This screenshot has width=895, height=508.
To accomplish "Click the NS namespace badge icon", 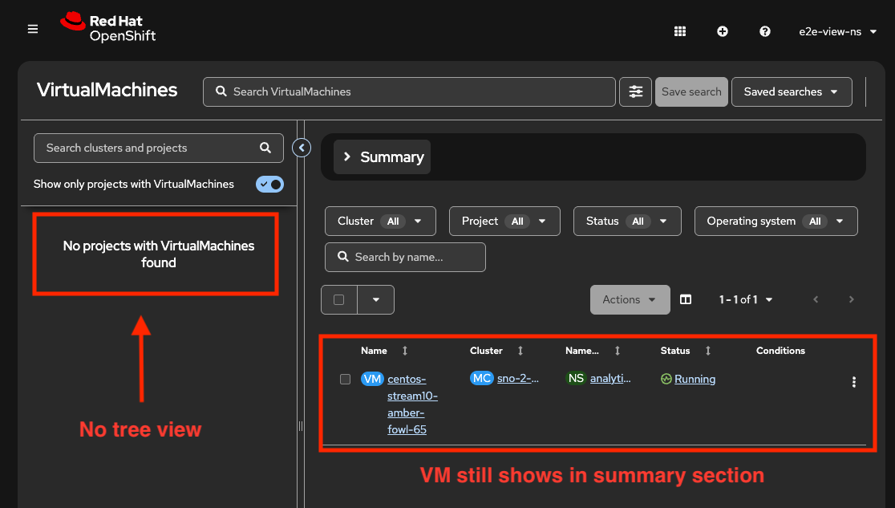I will (x=576, y=378).
